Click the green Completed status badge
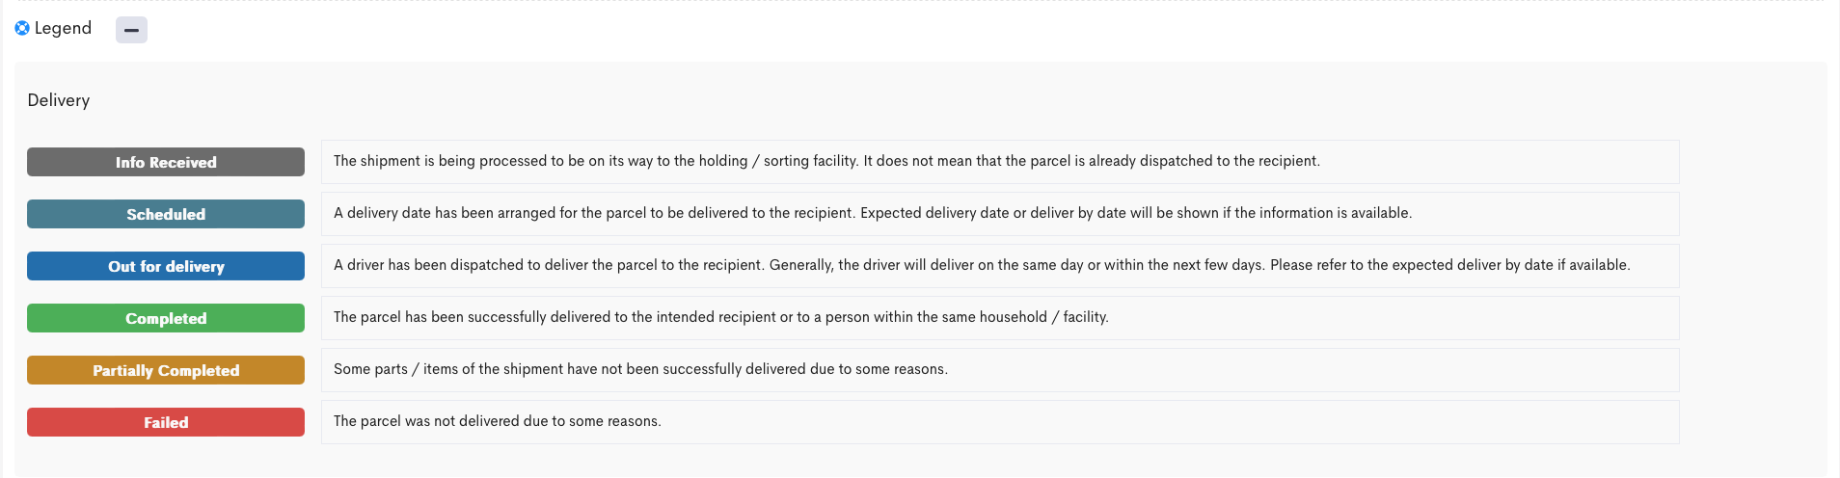The image size is (1840, 478). [x=166, y=318]
